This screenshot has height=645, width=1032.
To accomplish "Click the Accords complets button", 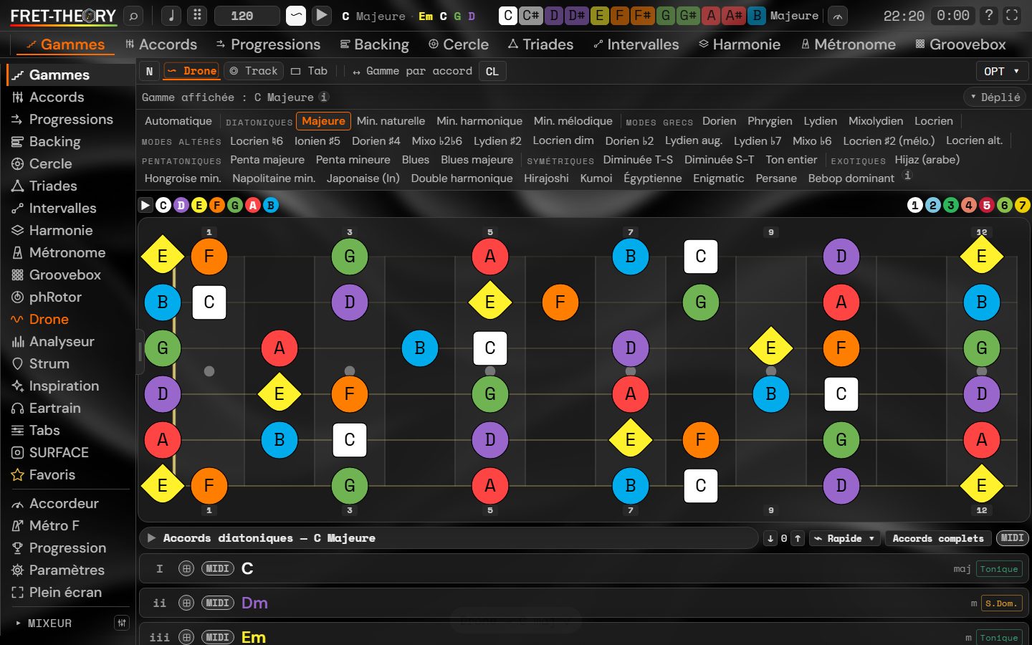I will (938, 538).
